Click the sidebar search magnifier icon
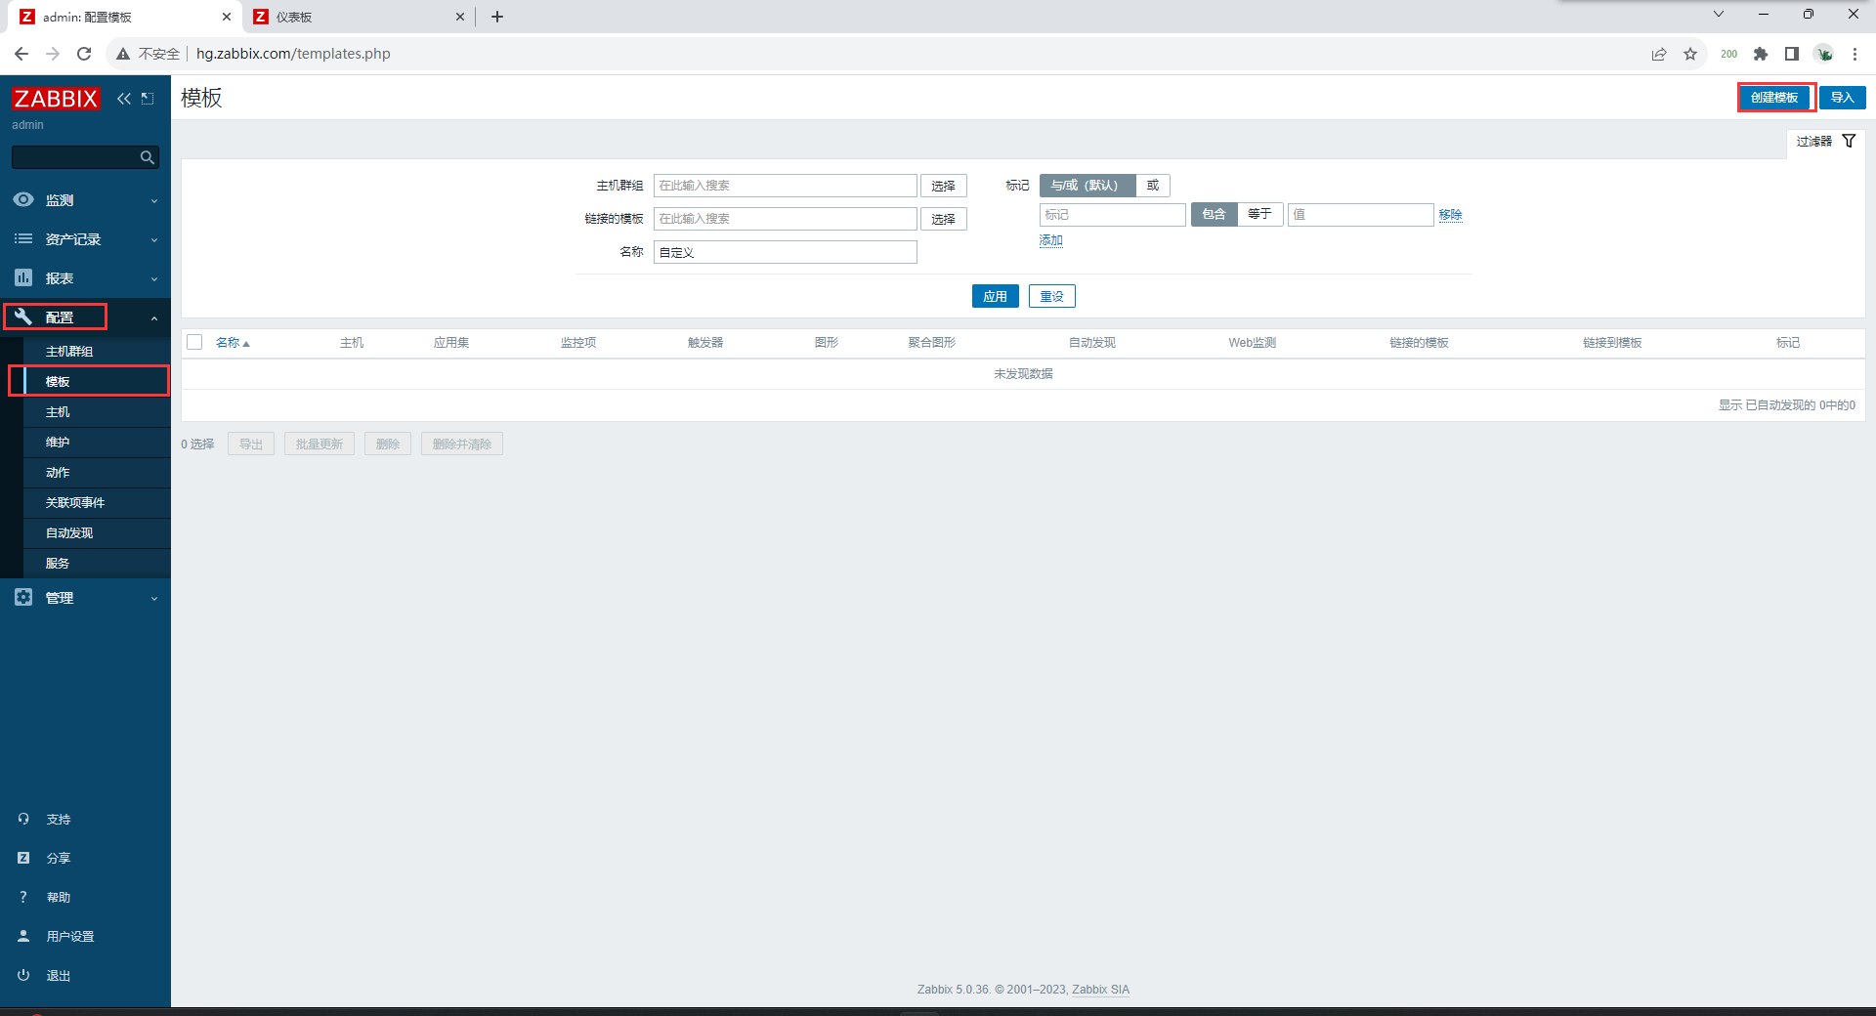Viewport: 1876px width, 1016px height. coord(147,157)
